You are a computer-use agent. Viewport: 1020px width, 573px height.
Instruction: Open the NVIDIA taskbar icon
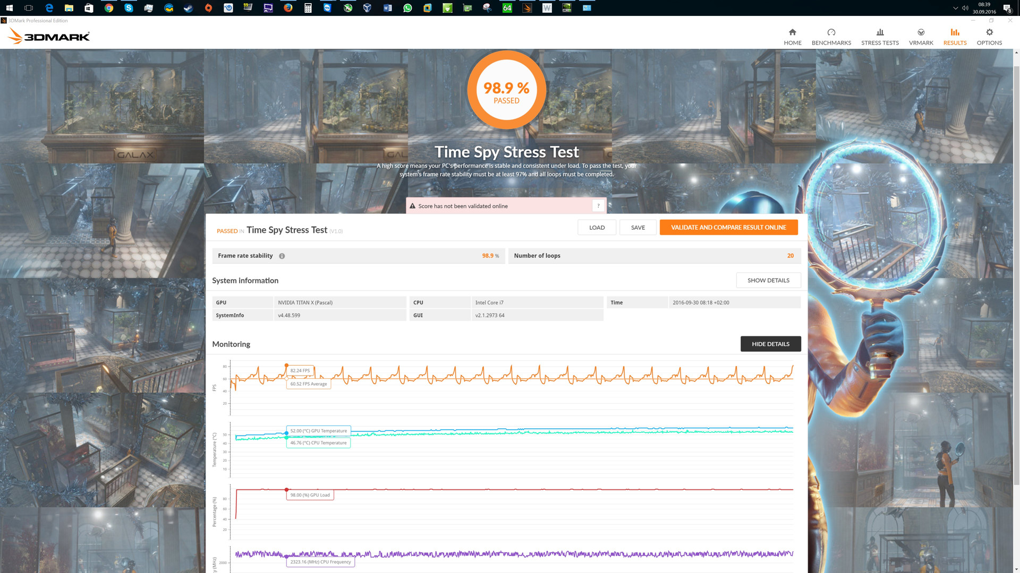click(x=567, y=8)
